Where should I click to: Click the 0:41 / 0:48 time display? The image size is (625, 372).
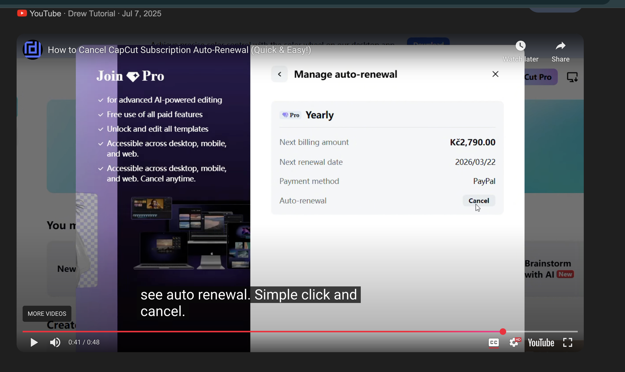pyautogui.click(x=84, y=342)
